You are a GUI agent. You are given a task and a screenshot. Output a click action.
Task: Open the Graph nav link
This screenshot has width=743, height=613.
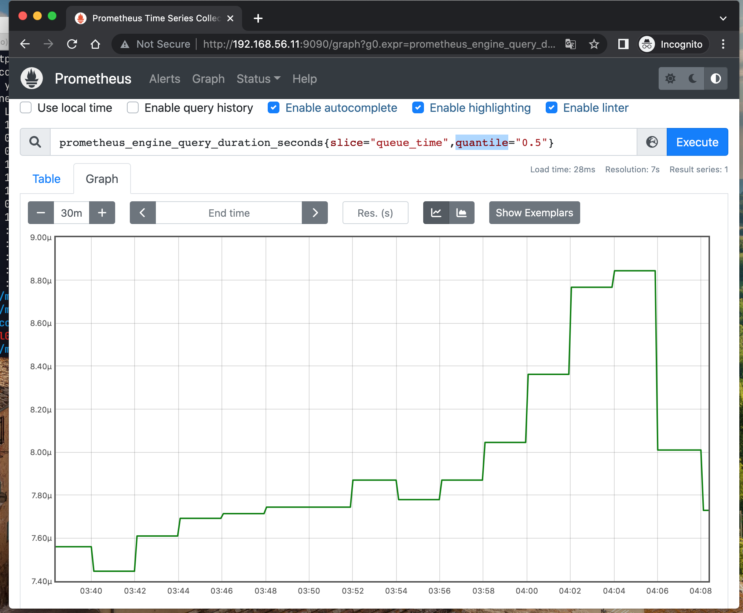[208, 79]
